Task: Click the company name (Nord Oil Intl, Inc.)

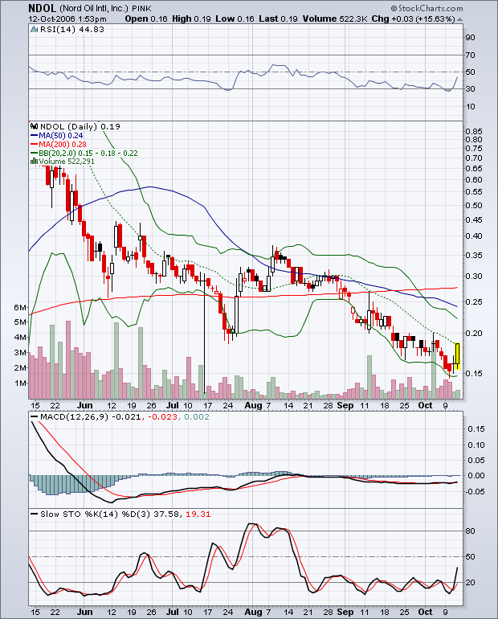Action: [x=94, y=8]
